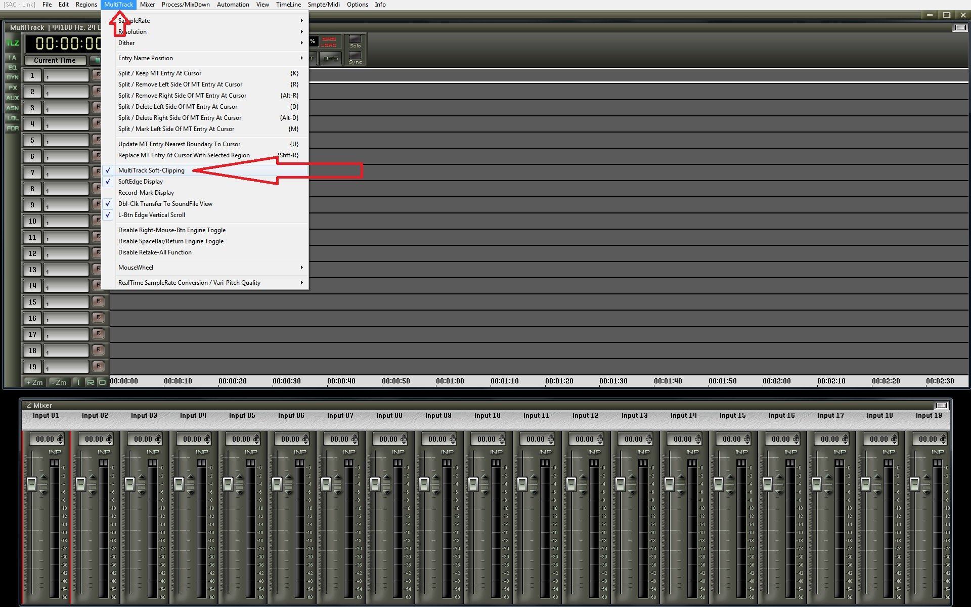
Task: Uncheck SoftEdge Display menu option
Action: [x=141, y=182]
